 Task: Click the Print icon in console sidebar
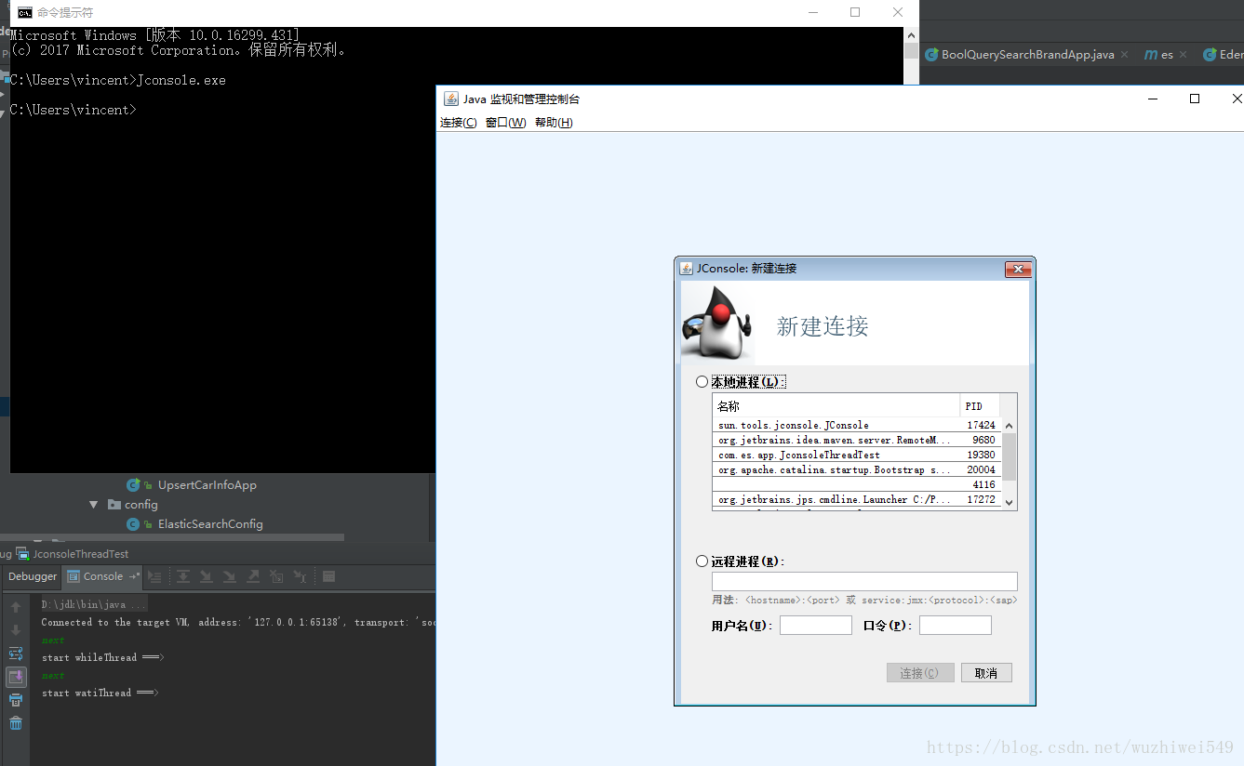tap(16, 700)
